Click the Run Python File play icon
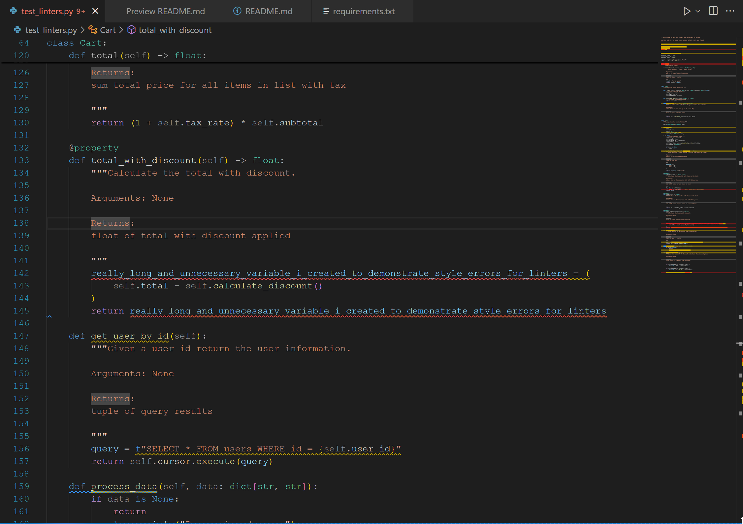743x524 pixels. click(x=687, y=11)
